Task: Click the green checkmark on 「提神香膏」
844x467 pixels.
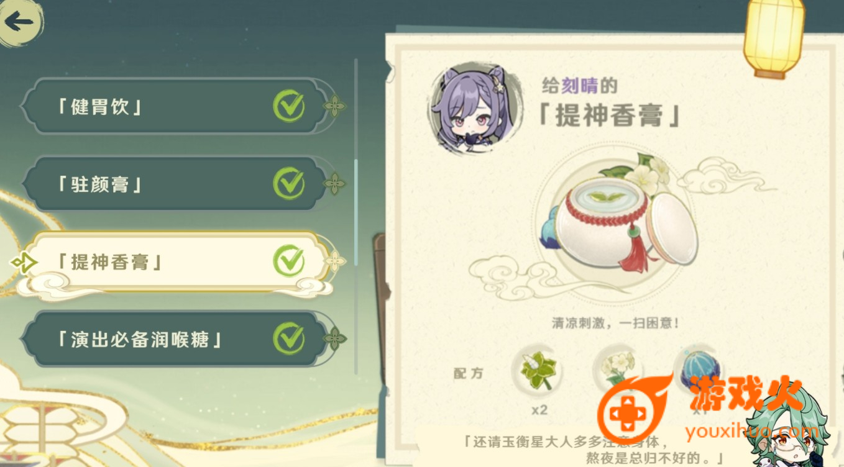Action: point(289,261)
